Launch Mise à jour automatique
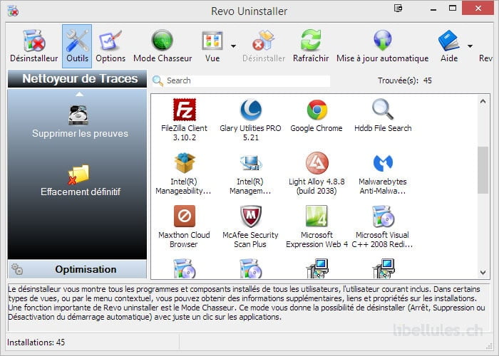The image size is (499, 356). 382,46
